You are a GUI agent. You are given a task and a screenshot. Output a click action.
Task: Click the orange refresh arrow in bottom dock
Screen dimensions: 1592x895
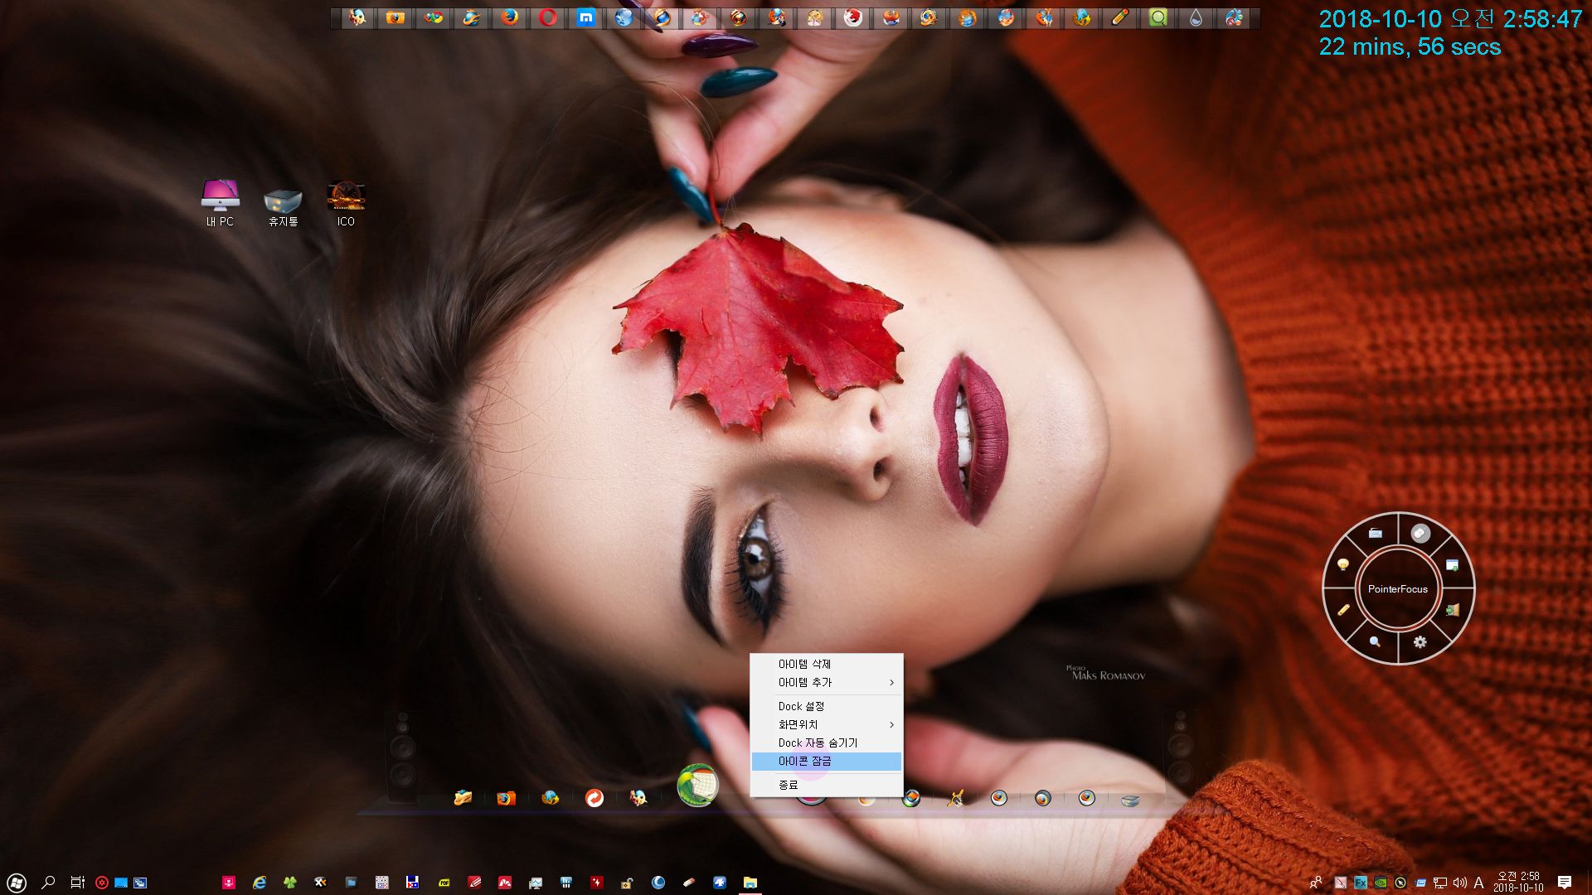coord(595,798)
